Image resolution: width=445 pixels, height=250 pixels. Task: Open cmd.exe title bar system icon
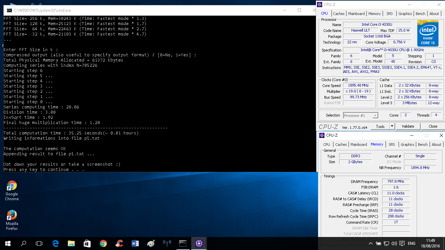coord(9,10)
